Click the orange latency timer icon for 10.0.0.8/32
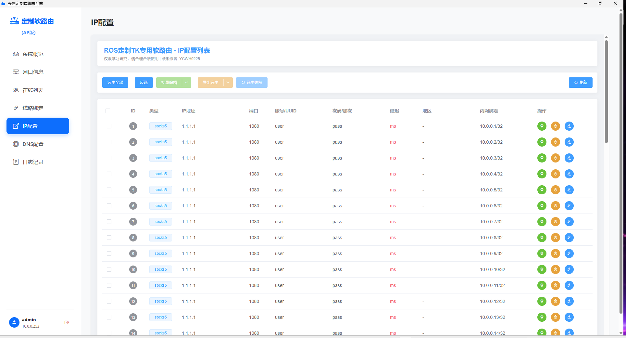The image size is (626, 338). [x=555, y=238]
